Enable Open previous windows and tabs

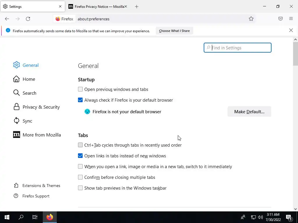pyautogui.click(x=80, y=89)
